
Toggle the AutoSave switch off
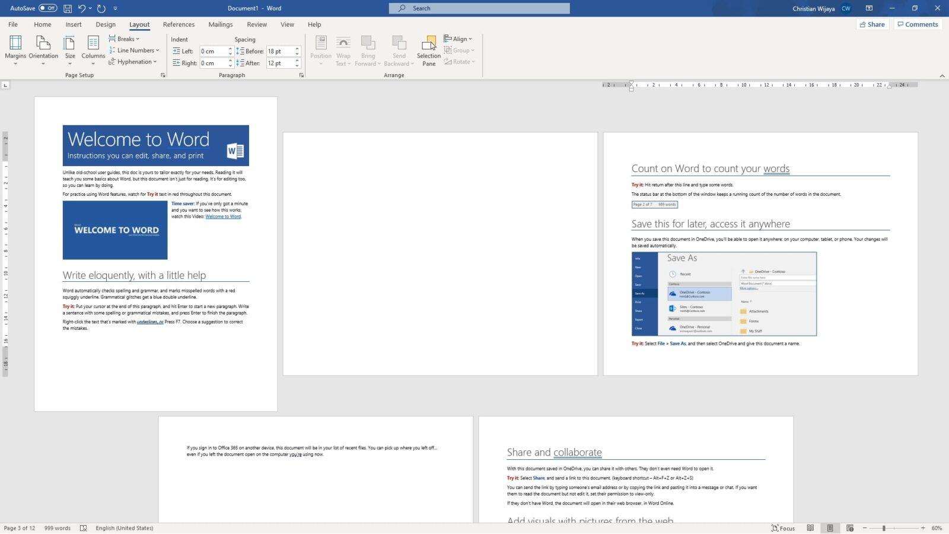pos(49,8)
